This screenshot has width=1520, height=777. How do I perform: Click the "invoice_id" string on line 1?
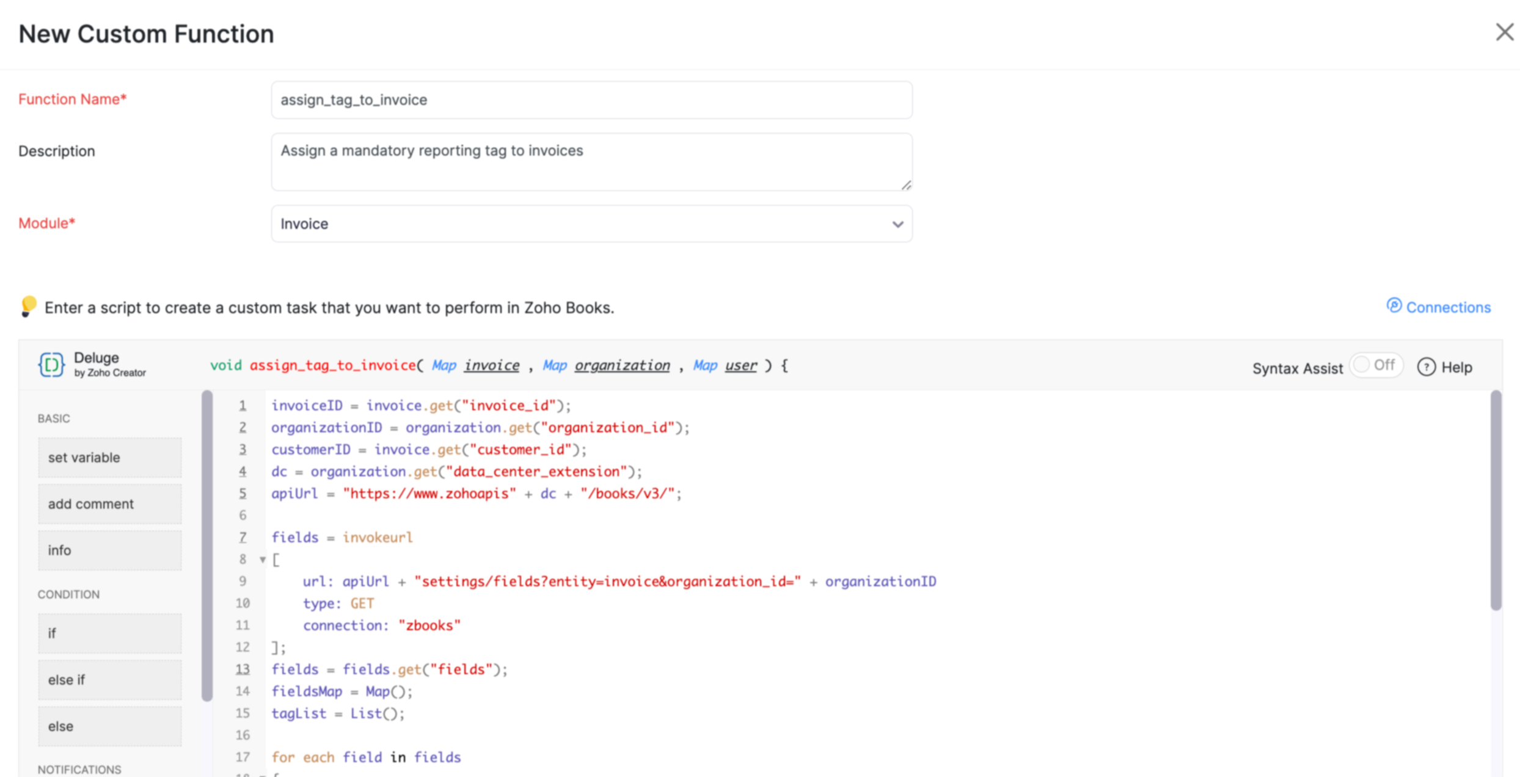click(508, 406)
